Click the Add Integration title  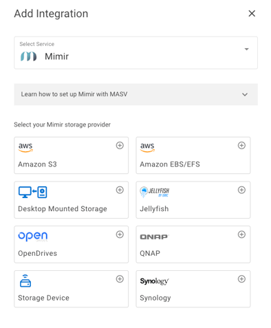coord(51,14)
